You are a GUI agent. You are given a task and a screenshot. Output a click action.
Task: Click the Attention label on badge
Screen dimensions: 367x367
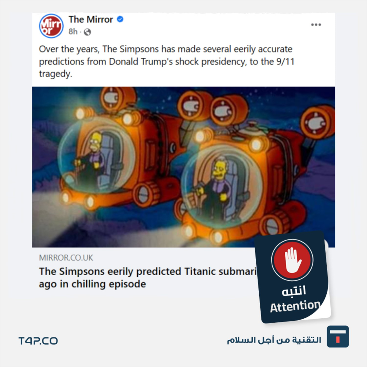click(x=295, y=306)
